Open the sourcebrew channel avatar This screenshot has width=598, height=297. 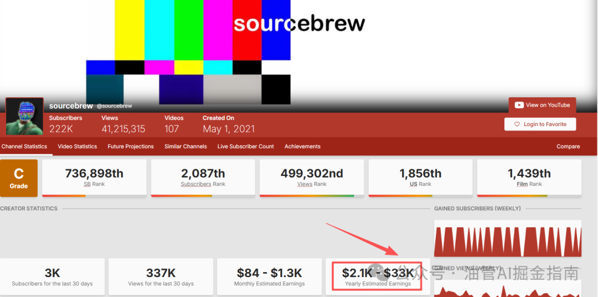25,117
